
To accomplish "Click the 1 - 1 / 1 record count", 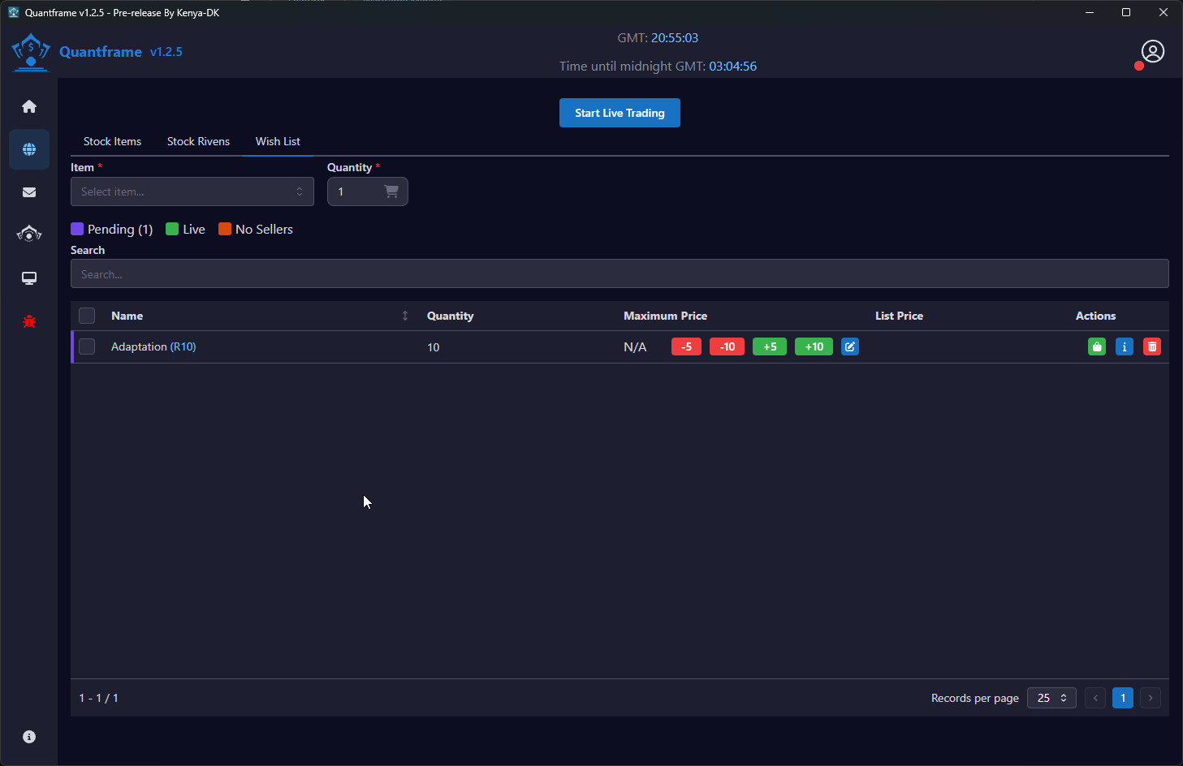I will [x=98, y=698].
